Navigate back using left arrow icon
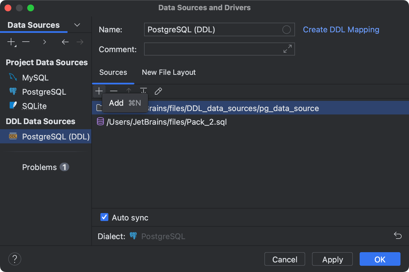 coord(65,42)
